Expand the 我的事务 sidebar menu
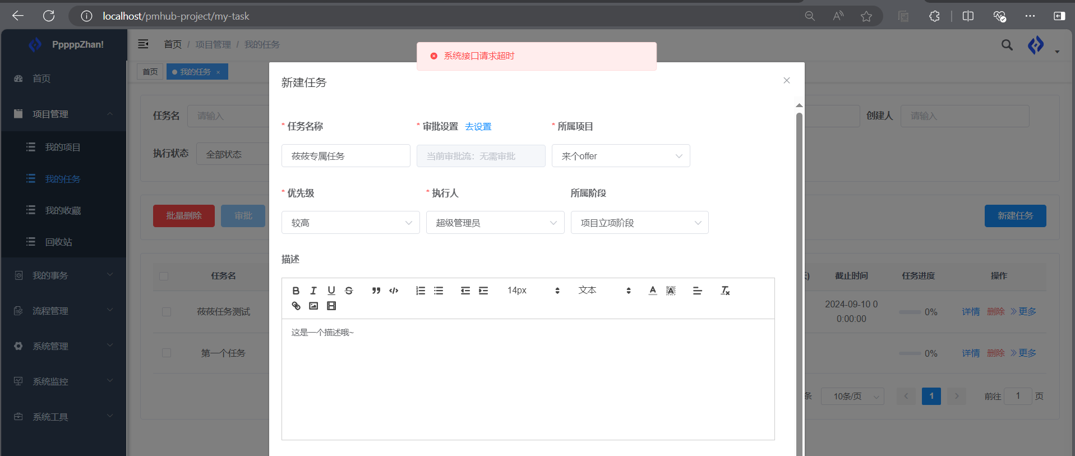The image size is (1075, 456). click(64, 275)
